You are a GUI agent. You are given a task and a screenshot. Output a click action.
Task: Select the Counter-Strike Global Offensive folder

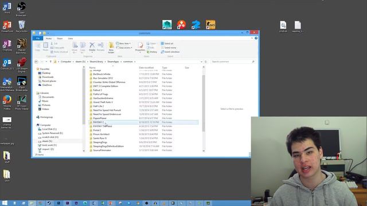click(x=109, y=82)
